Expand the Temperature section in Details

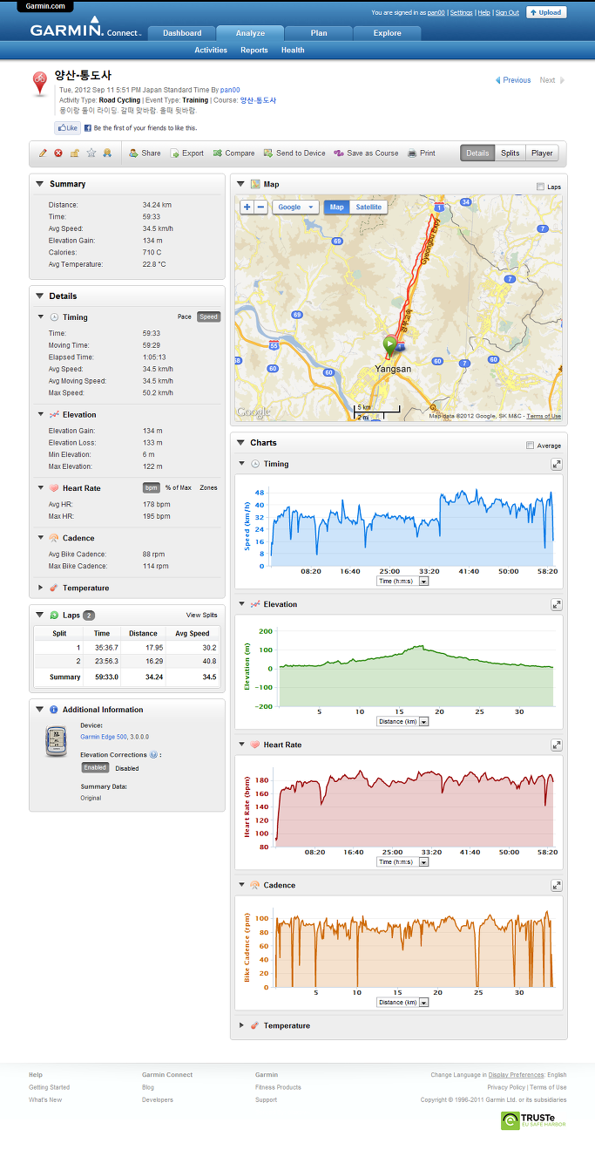coord(41,588)
